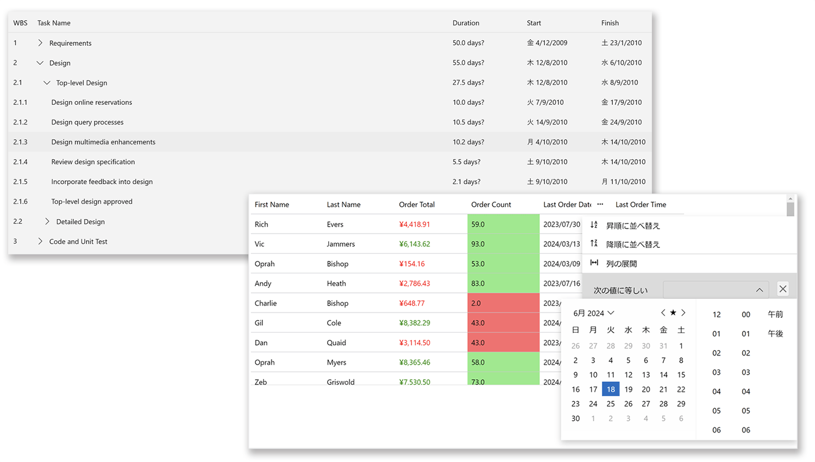This screenshot has height=462, width=815.
Task: Go to the previous month in the calendar
Action: coord(663,313)
